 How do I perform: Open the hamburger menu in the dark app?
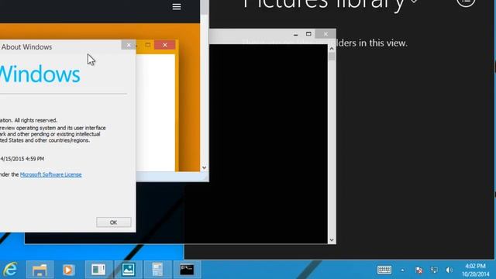click(x=177, y=7)
